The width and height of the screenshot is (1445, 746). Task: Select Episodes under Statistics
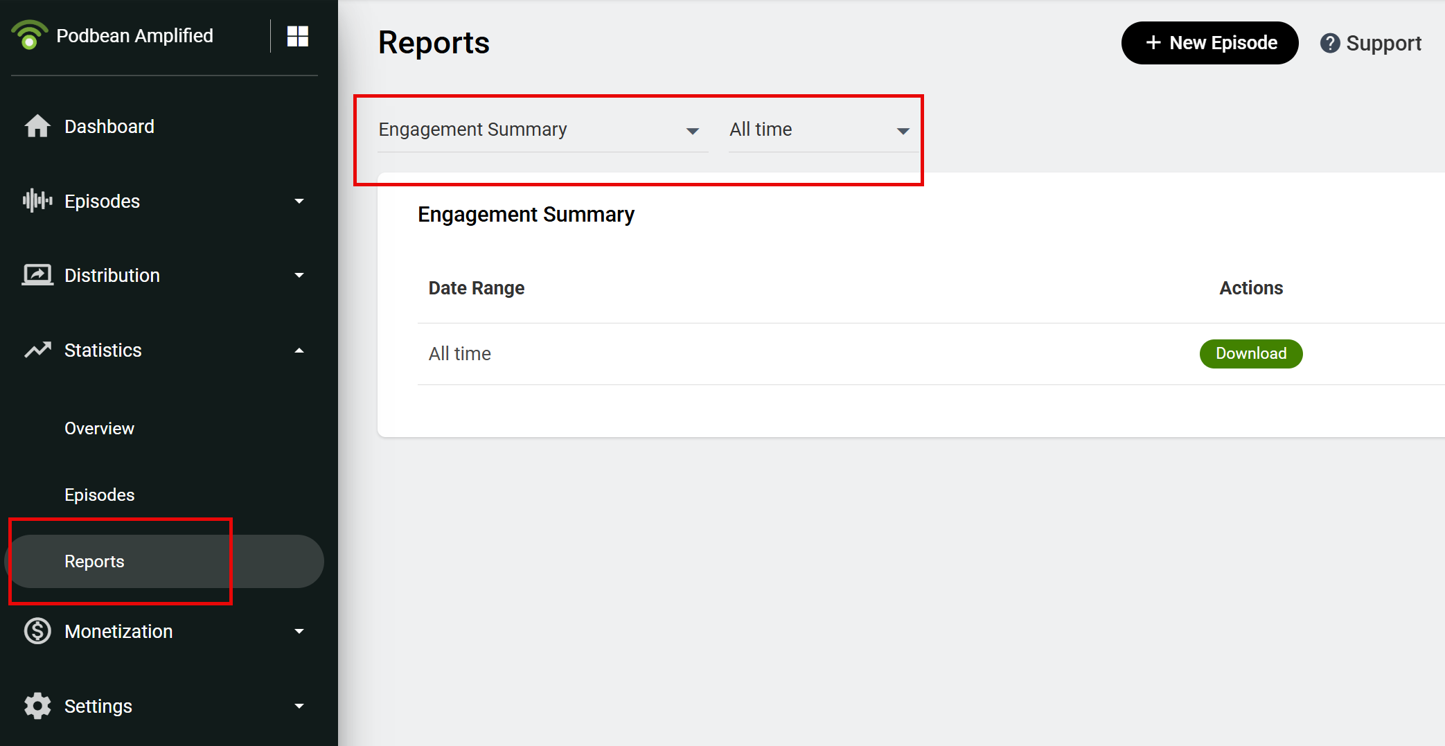(99, 495)
